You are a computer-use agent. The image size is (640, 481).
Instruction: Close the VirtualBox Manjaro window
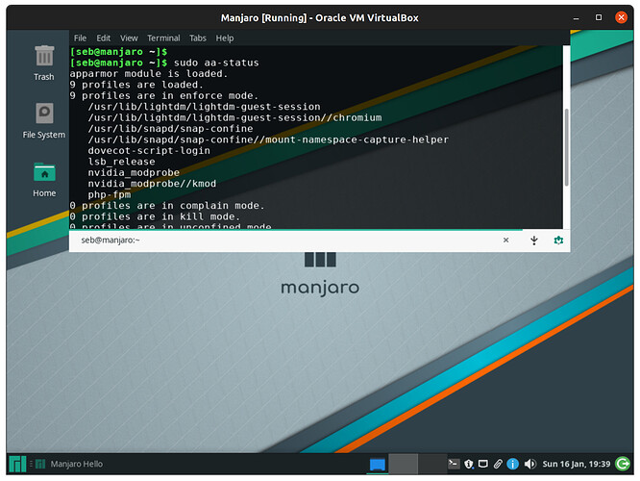click(621, 17)
